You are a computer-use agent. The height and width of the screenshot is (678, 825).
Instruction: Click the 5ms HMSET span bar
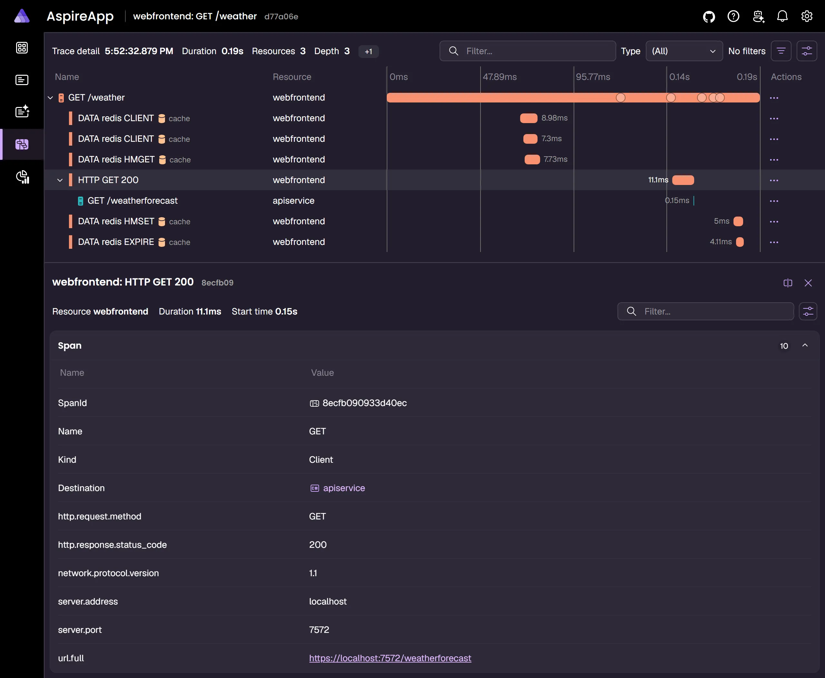click(738, 221)
